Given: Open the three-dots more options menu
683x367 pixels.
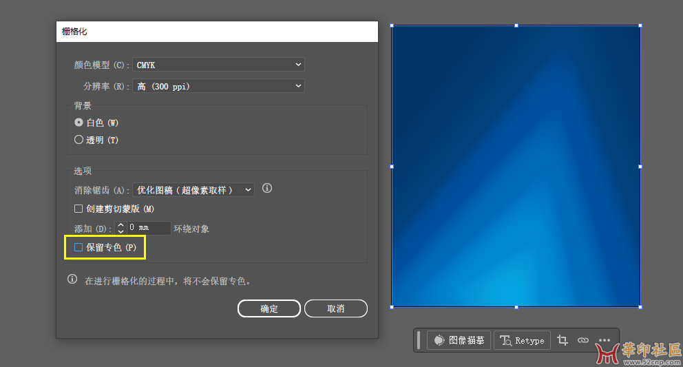Looking at the screenshot, I should click(x=605, y=340).
